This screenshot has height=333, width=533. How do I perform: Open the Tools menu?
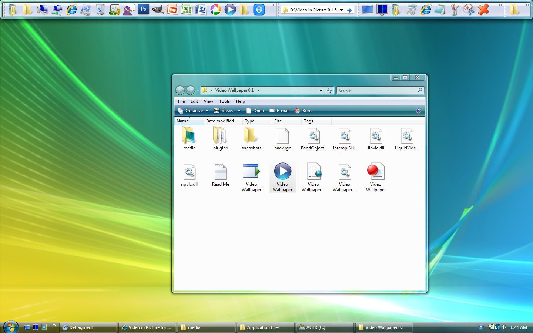pos(224,101)
